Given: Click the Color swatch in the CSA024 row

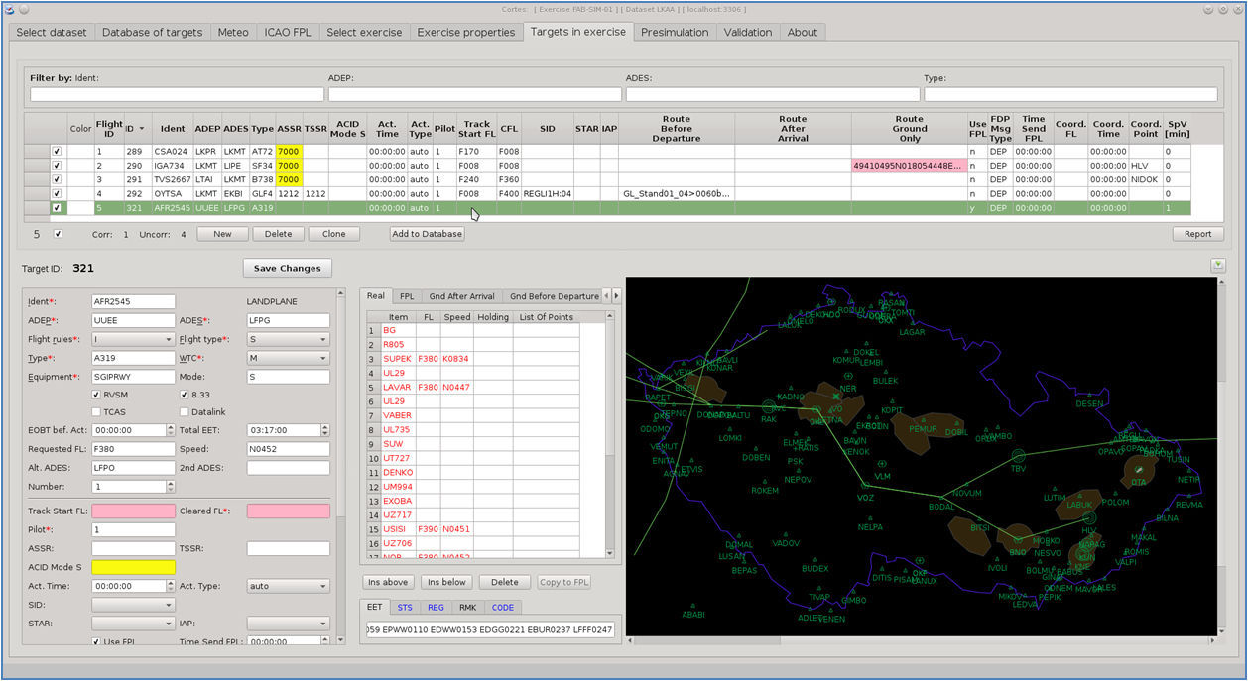Looking at the screenshot, I should click(81, 152).
